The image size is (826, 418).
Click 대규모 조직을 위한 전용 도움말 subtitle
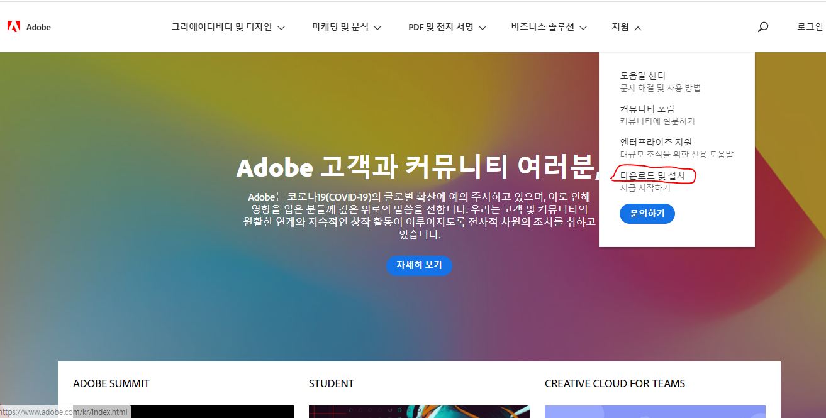click(676, 155)
